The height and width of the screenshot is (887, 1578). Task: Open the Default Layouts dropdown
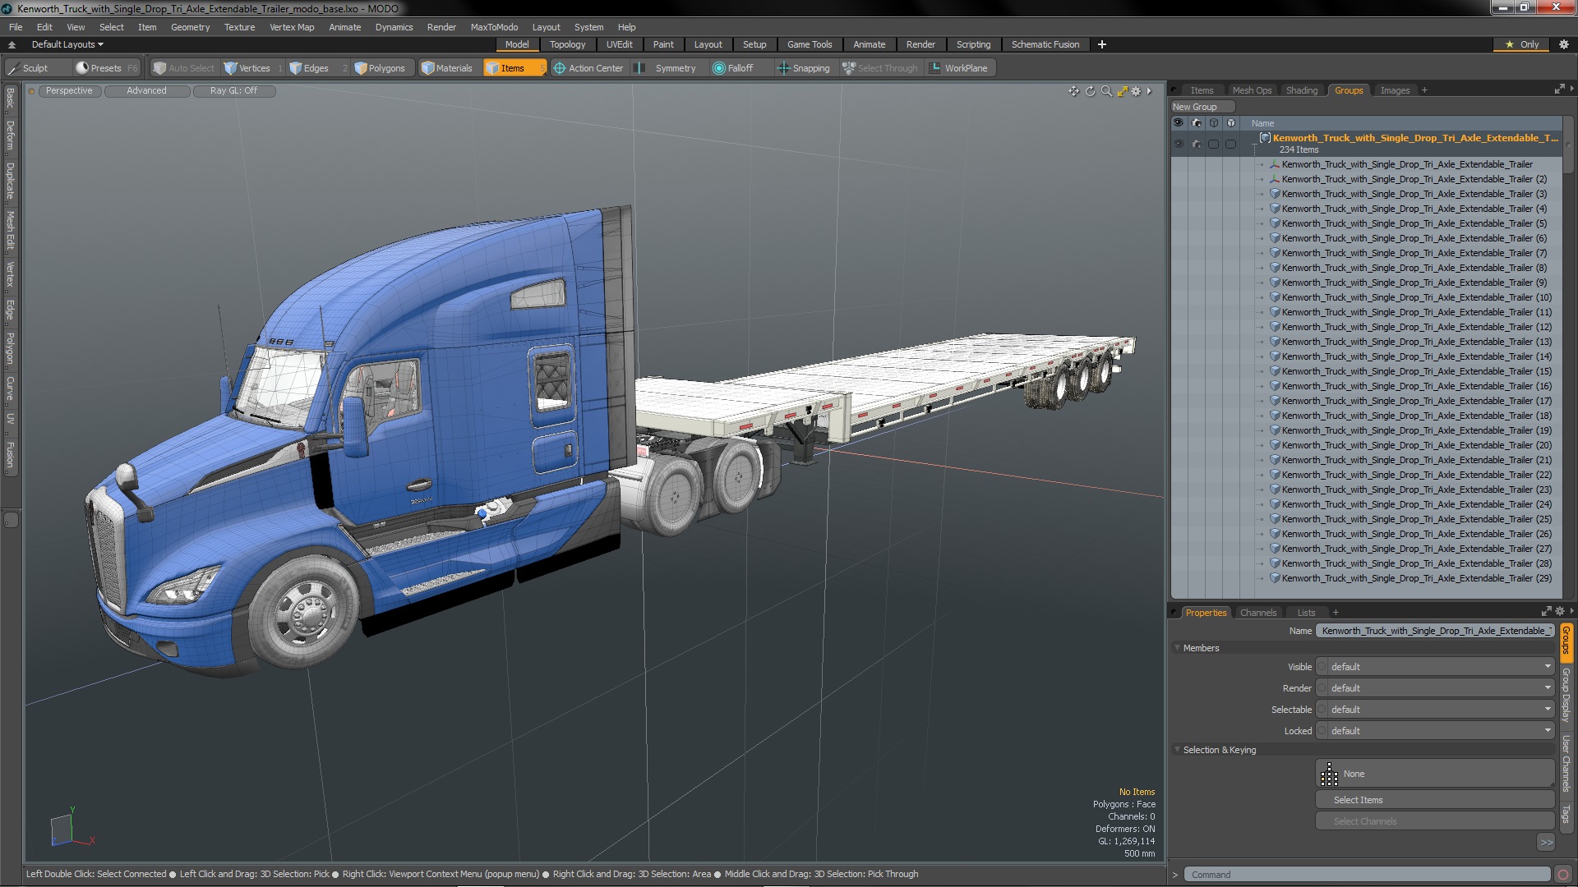click(x=67, y=44)
